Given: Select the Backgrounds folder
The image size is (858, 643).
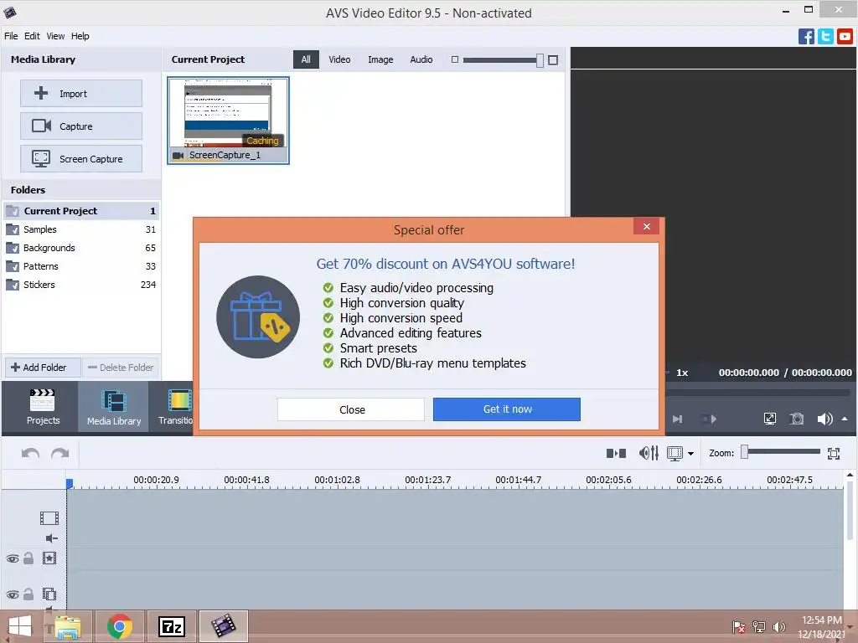Looking at the screenshot, I should [81, 248].
